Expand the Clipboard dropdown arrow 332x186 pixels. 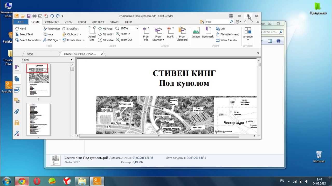pyautogui.click(x=80, y=34)
